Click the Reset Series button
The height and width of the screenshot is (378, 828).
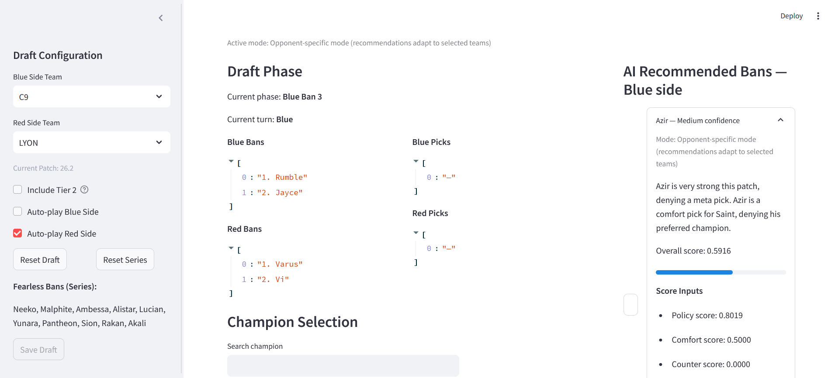(125, 260)
